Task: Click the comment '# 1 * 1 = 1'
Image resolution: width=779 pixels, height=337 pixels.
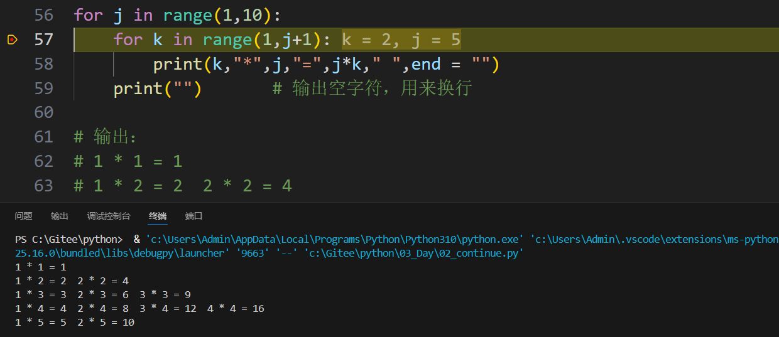Action: [128, 161]
